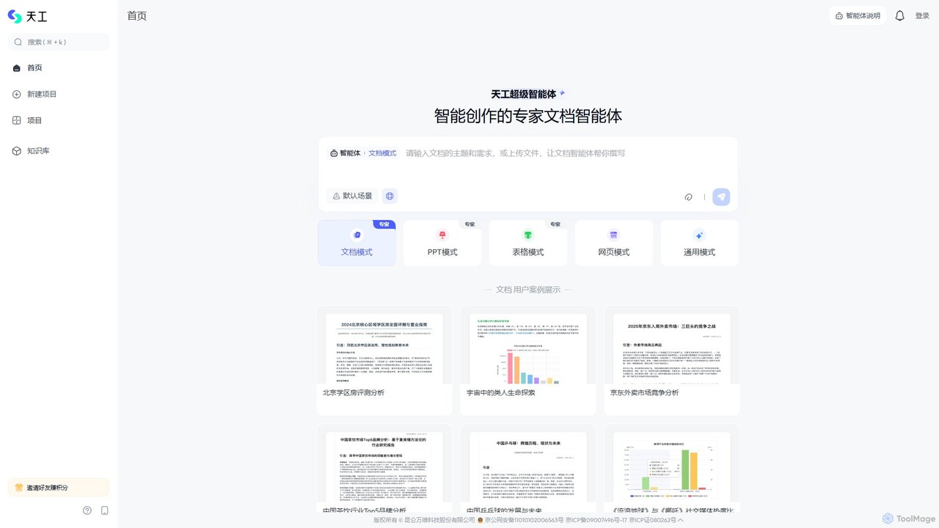Click the 天工超级智能体 heading text
The width and height of the screenshot is (939, 528).
coord(524,94)
